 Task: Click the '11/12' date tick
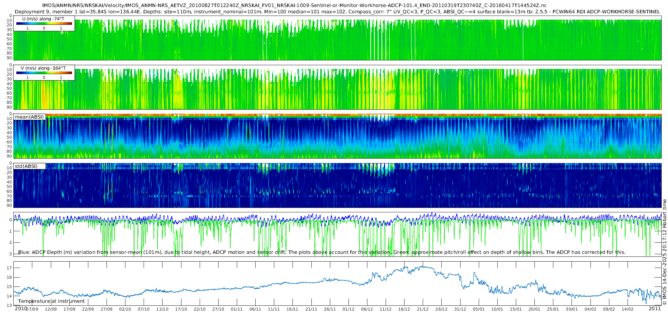click(386, 309)
